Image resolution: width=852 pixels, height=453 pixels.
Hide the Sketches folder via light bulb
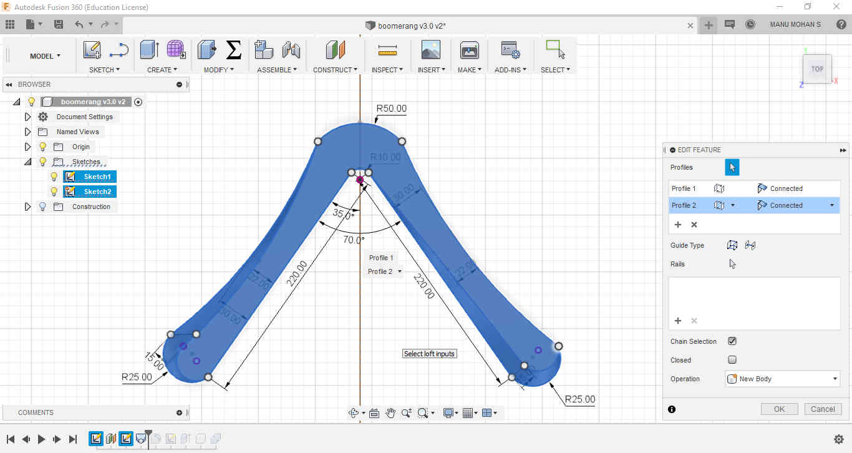(43, 162)
